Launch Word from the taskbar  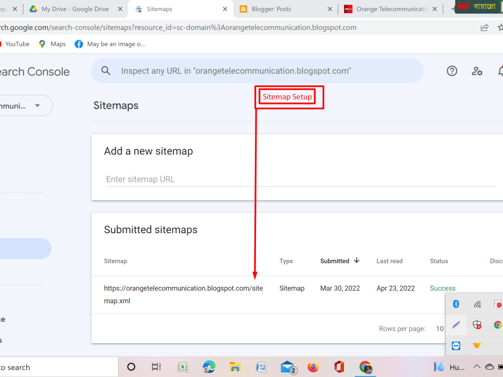[261, 367]
